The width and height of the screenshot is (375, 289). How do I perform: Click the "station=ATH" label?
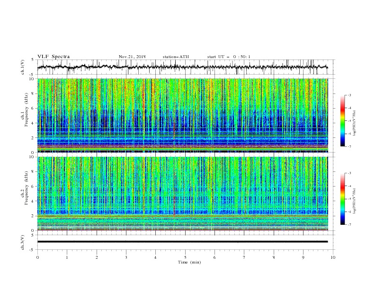pyautogui.click(x=176, y=57)
